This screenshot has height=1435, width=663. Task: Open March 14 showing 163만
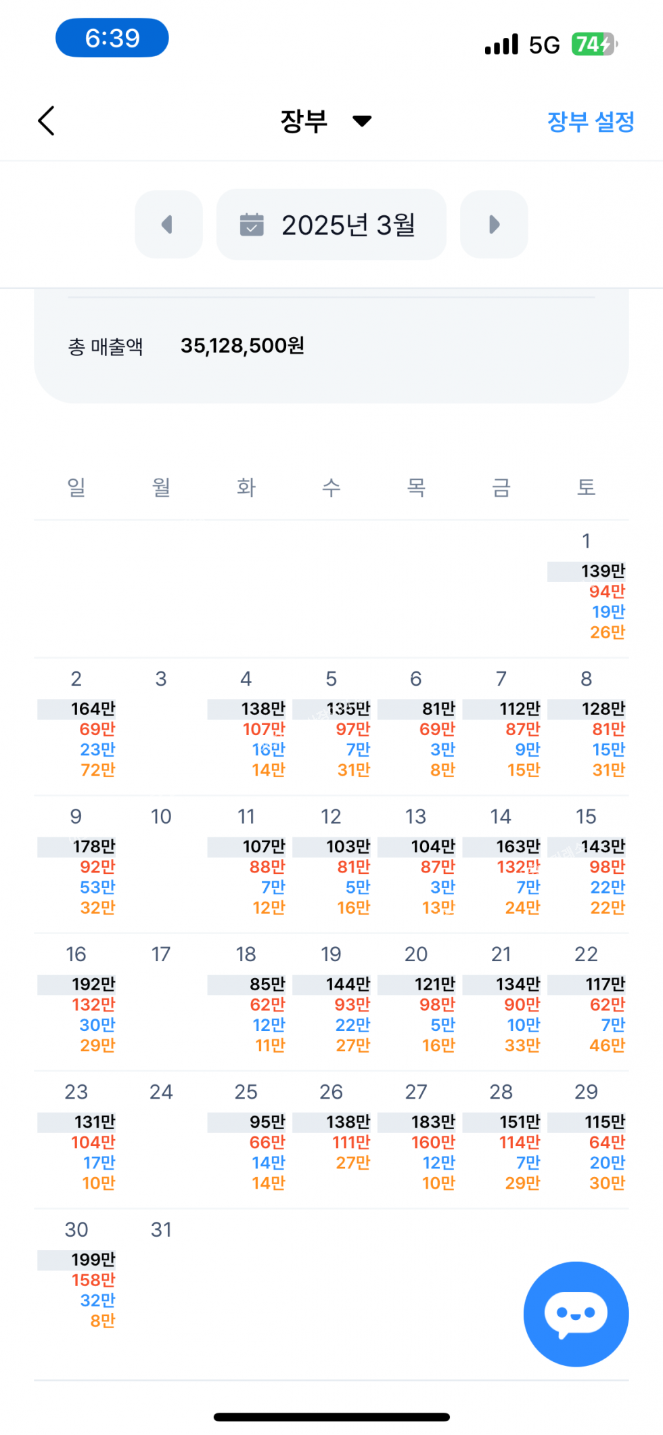pyautogui.click(x=501, y=863)
